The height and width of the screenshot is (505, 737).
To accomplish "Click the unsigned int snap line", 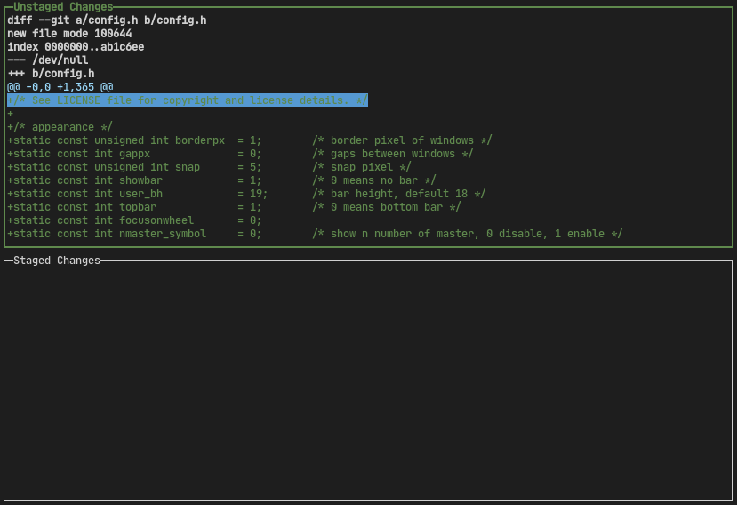I will pos(133,167).
